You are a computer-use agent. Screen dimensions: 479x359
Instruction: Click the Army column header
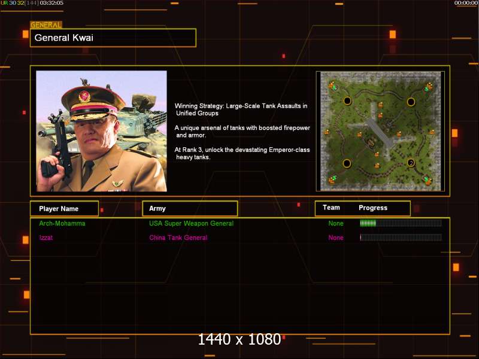point(190,208)
